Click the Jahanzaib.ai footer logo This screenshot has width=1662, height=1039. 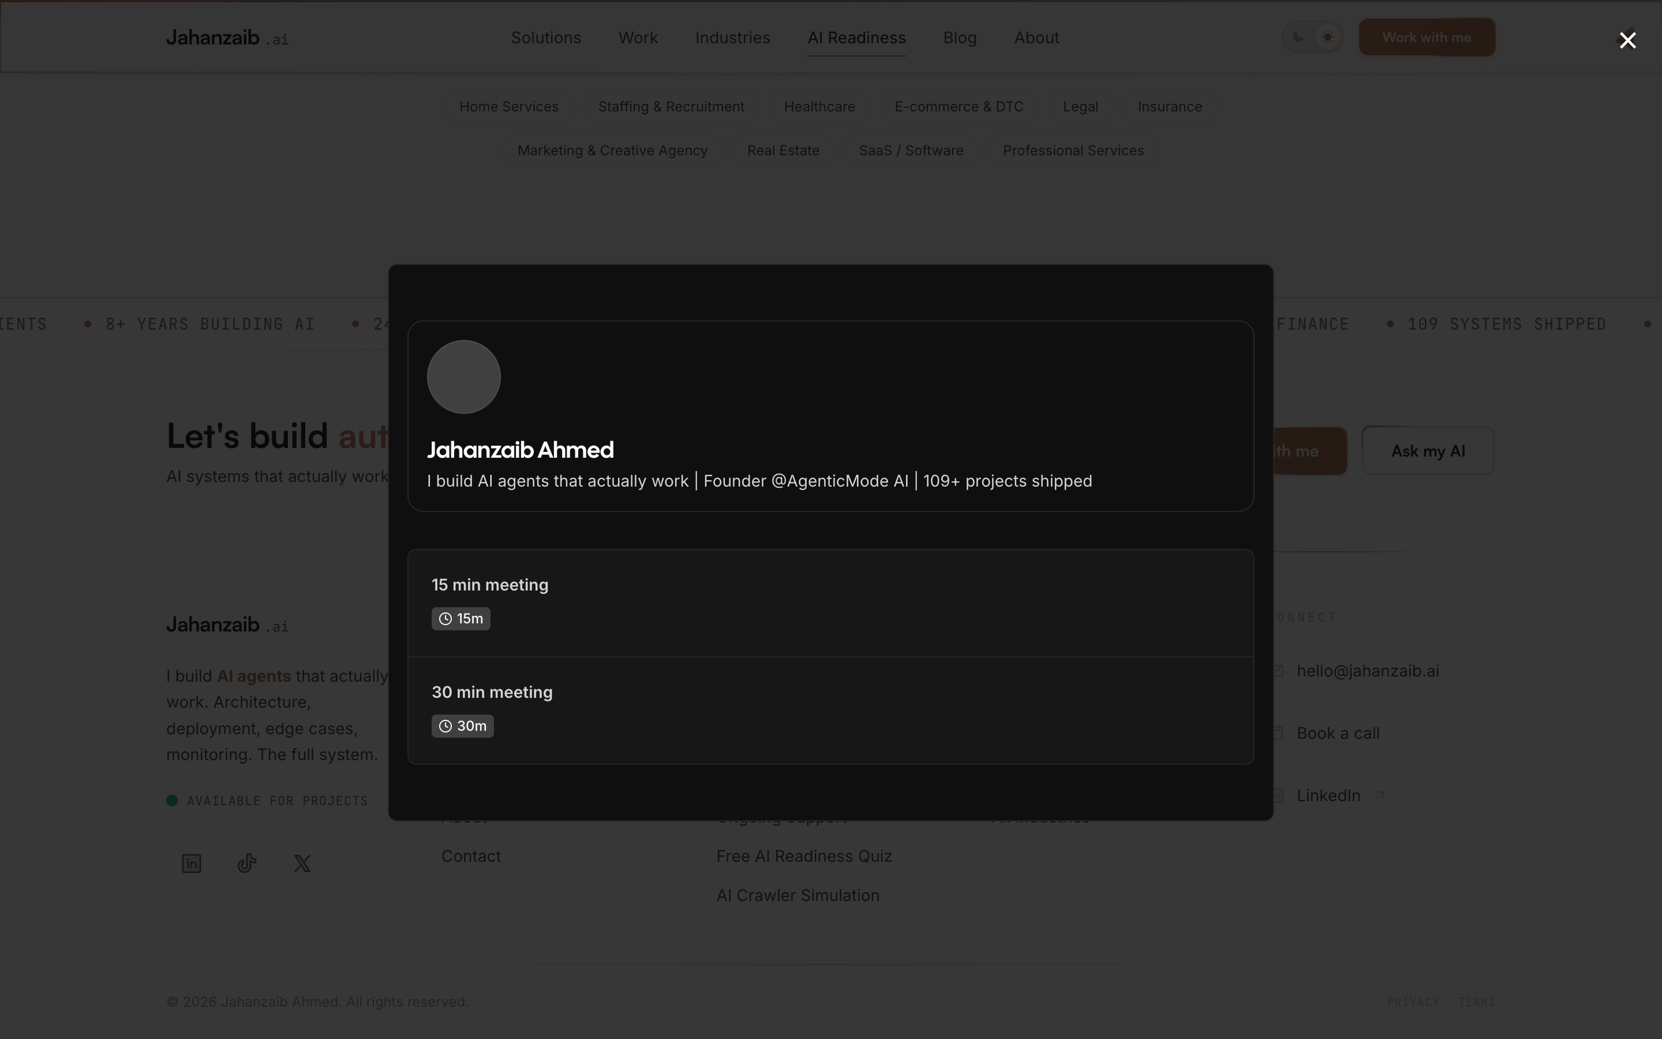point(227,625)
